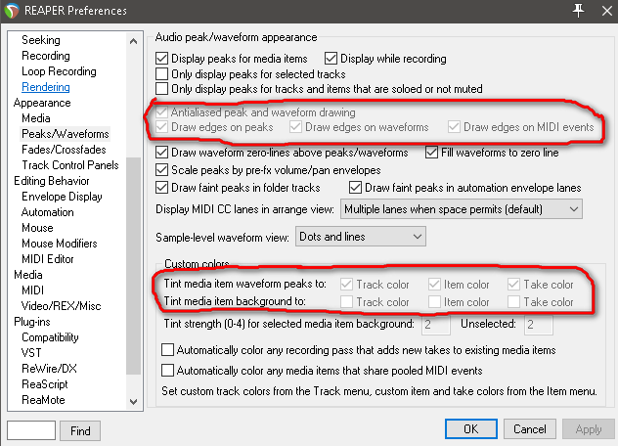This screenshot has width=618, height=446.
Task: Close the REAPER Preferences window
Action: [x=607, y=11]
